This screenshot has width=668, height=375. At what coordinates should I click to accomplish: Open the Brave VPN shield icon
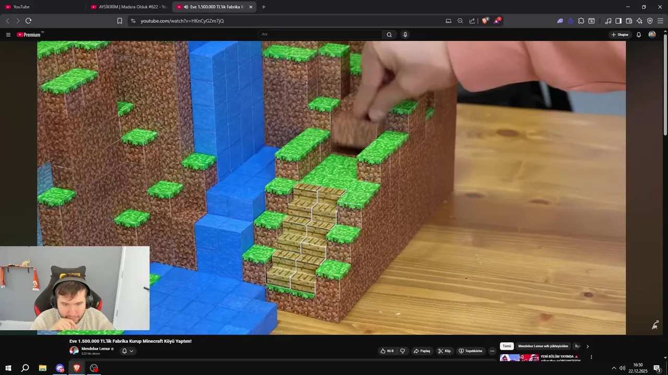coord(650,21)
